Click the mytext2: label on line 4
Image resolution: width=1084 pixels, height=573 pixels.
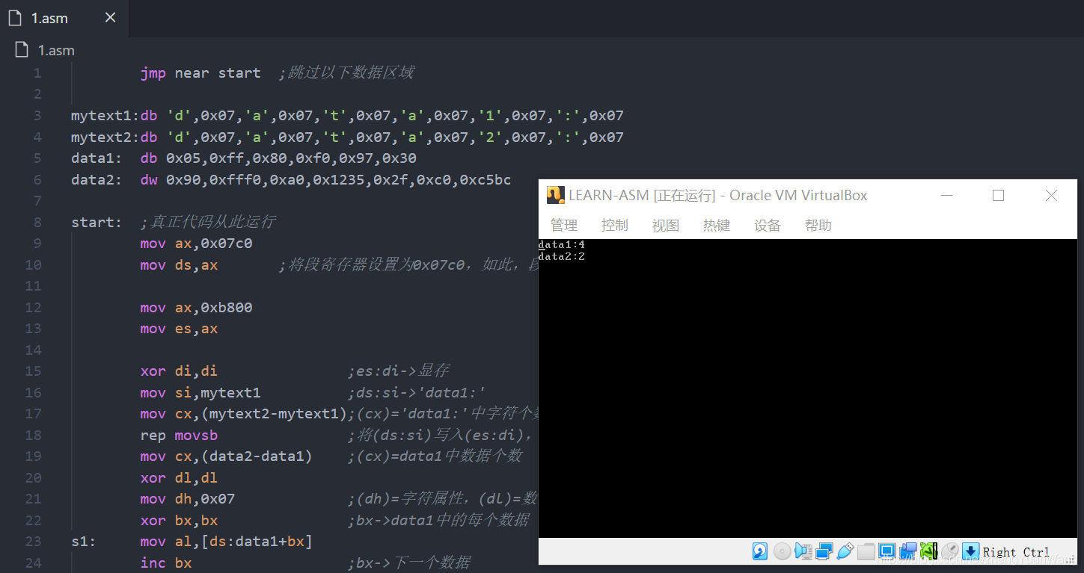click(x=105, y=137)
